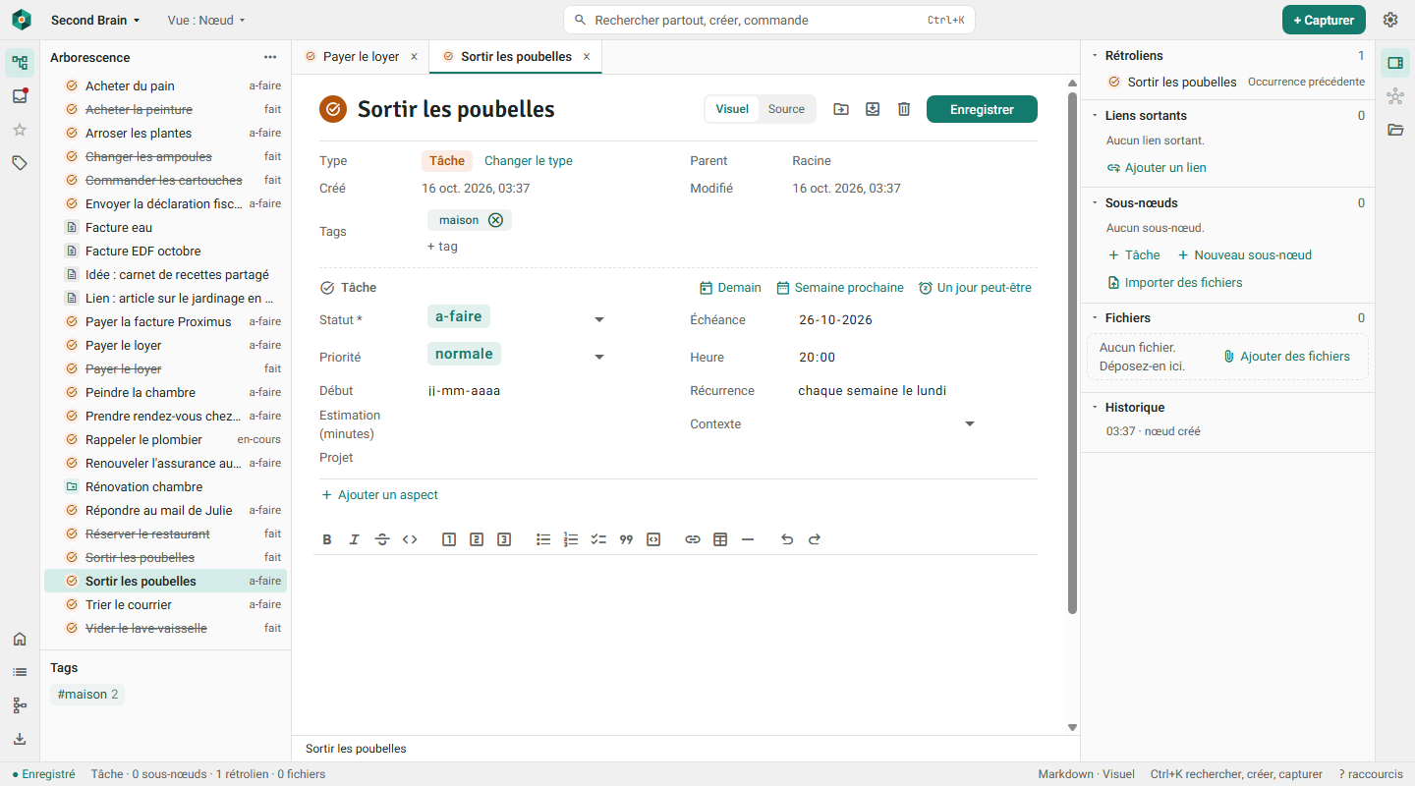Insert a bulleted list
The image size is (1415, 786).
tap(543, 539)
